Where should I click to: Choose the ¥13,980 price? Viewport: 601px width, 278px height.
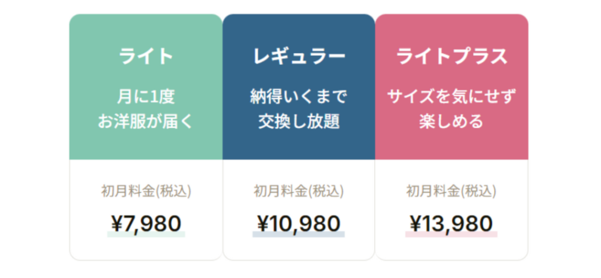coord(451,223)
